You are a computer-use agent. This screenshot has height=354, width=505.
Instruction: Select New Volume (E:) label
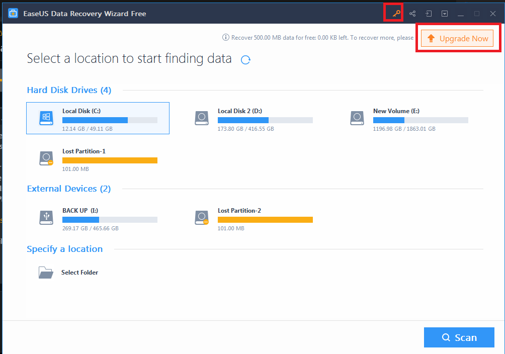pyautogui.click(x=396, y=111)
